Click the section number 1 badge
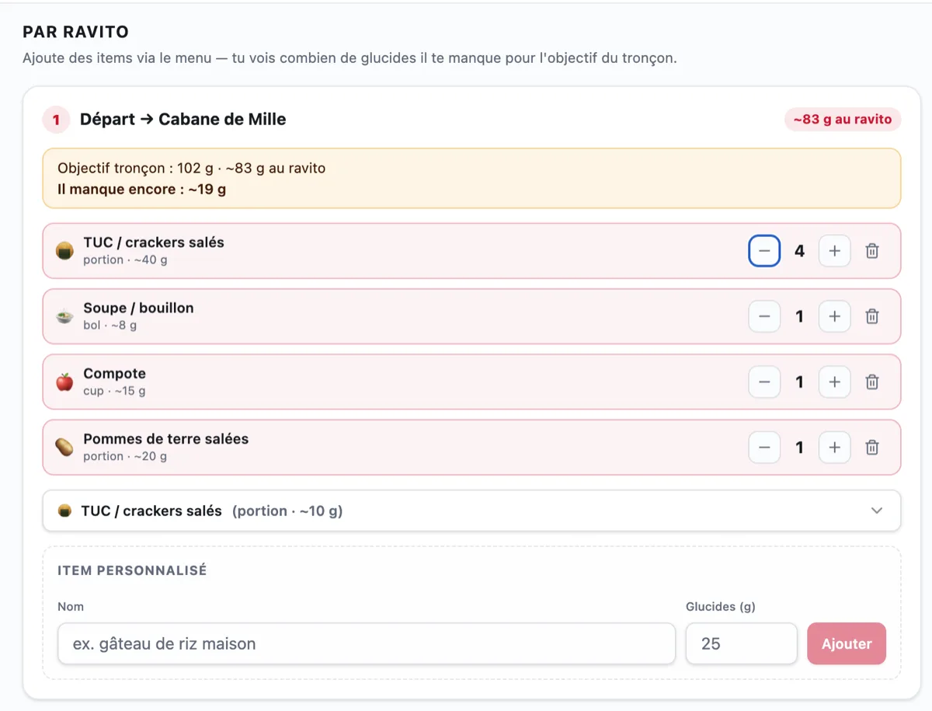932x711 pixels. pos(56,120)
